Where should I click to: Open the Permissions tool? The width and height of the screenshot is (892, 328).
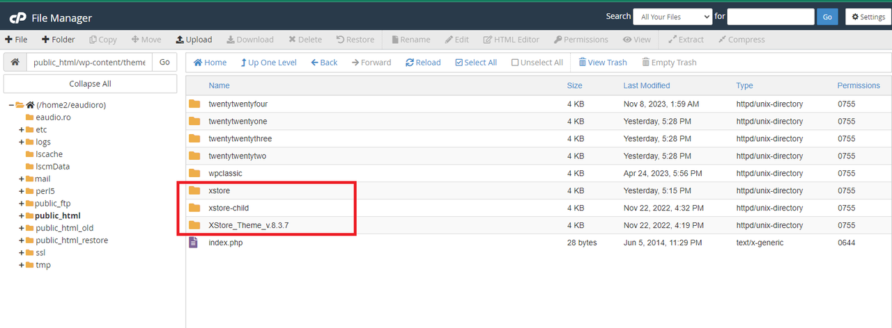[x=581, y=40]
